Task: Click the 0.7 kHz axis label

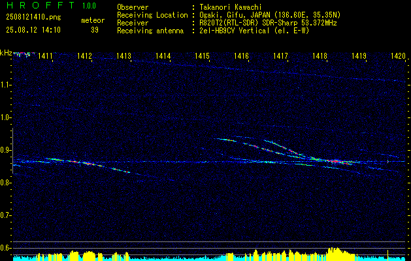Action: point(5,215)
